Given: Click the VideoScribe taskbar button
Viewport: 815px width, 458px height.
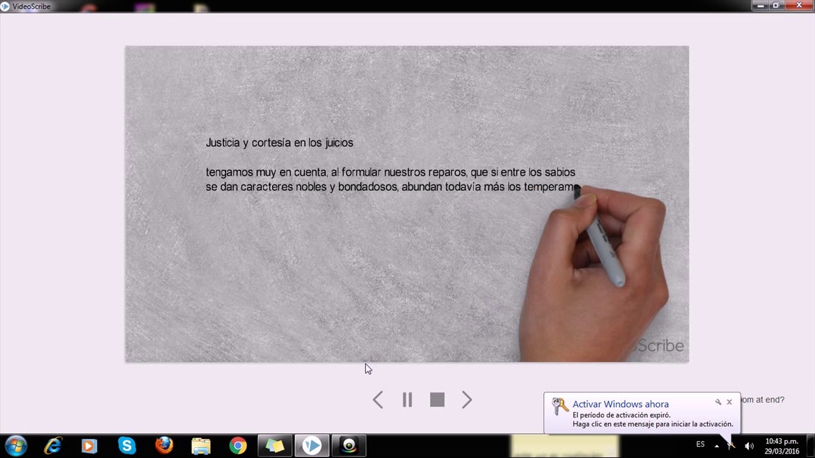Looking at the screenshot, I should click(312, 446).
